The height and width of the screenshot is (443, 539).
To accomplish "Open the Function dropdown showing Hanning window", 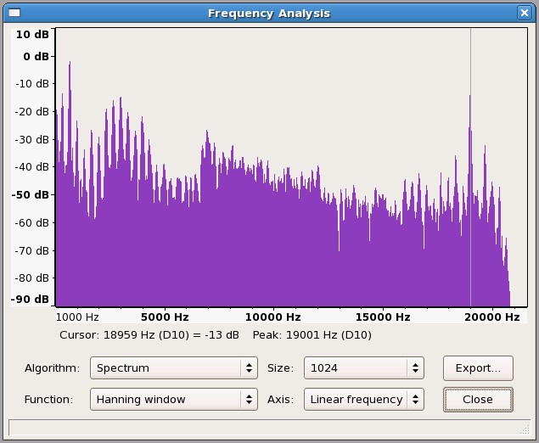I will (174, 400).
